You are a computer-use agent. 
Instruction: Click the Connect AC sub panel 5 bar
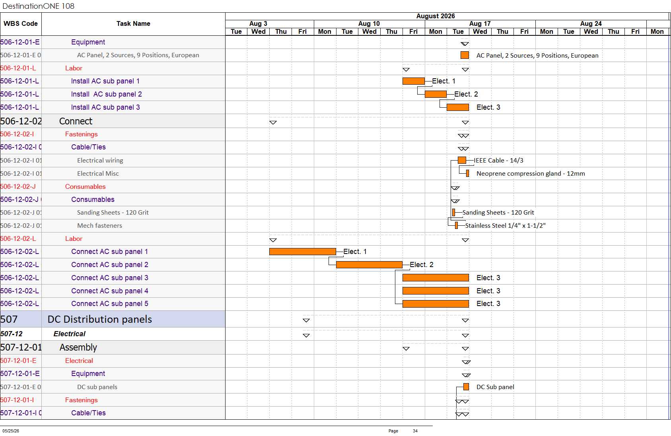(436, 304)
